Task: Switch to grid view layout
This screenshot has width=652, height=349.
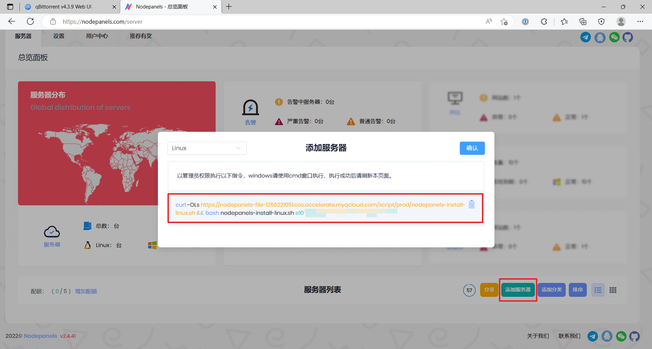Action: (x=613, y=290)
